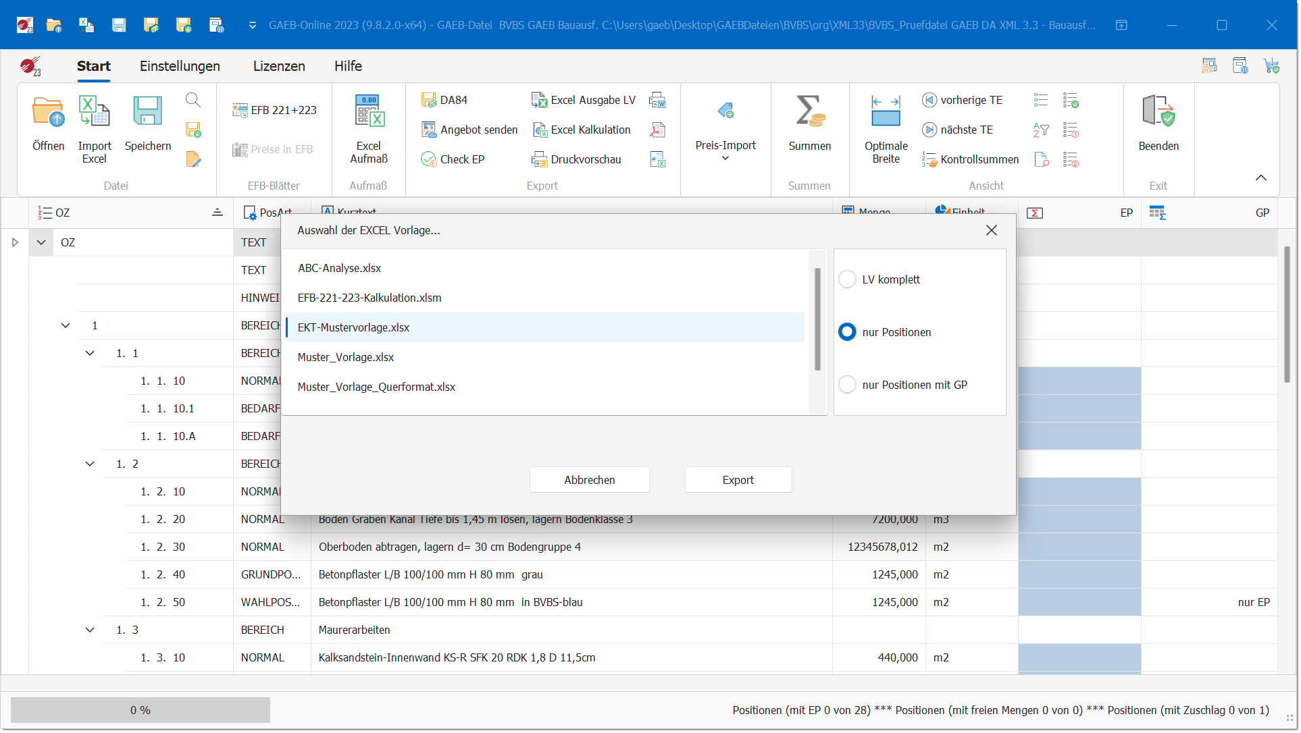Open the Einstellungen tab
Image resolution: width=1301 pixels, height=733 pixels.
tap(180, 66)
